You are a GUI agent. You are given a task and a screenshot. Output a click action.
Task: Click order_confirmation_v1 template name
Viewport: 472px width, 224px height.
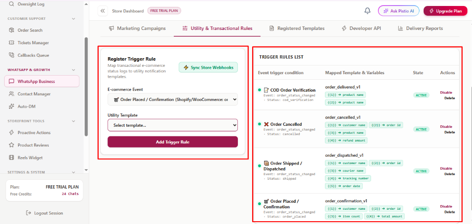(346, 201)
